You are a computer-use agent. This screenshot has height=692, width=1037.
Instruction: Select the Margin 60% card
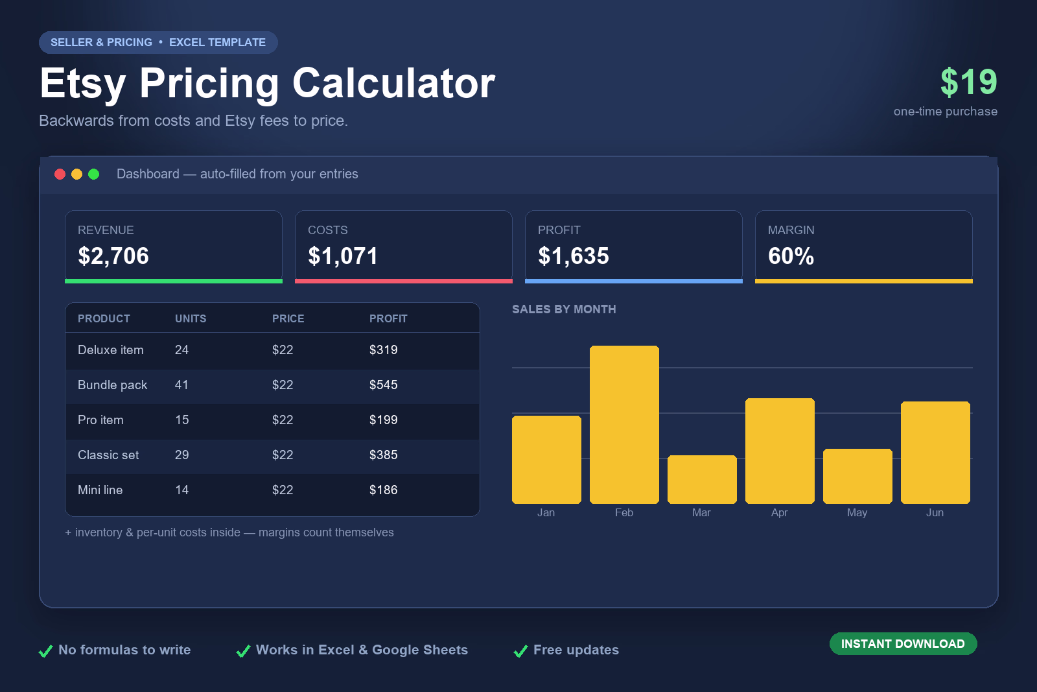(x=864, y=246)
